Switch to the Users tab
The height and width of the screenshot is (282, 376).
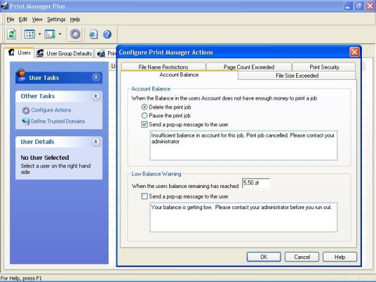tap(19, 52)
